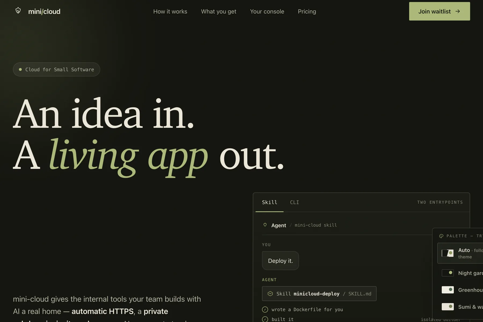Image resolution: width=483 pixels, height=322 pixels.
Task: Open the mini/cloud home link text
Action: coord(44,12)
